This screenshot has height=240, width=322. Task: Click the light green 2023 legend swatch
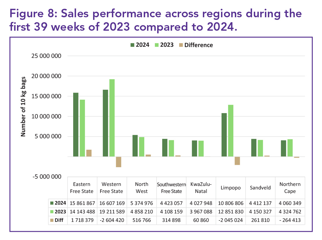click(157, 45)
